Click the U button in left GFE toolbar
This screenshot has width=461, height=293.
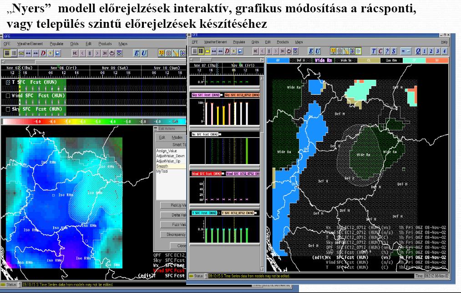coord(144,53)
